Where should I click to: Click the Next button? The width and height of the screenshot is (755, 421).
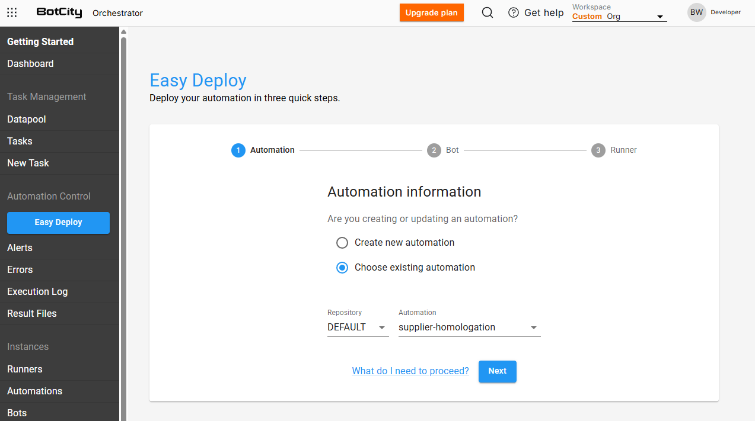click(x=498, y=371)
